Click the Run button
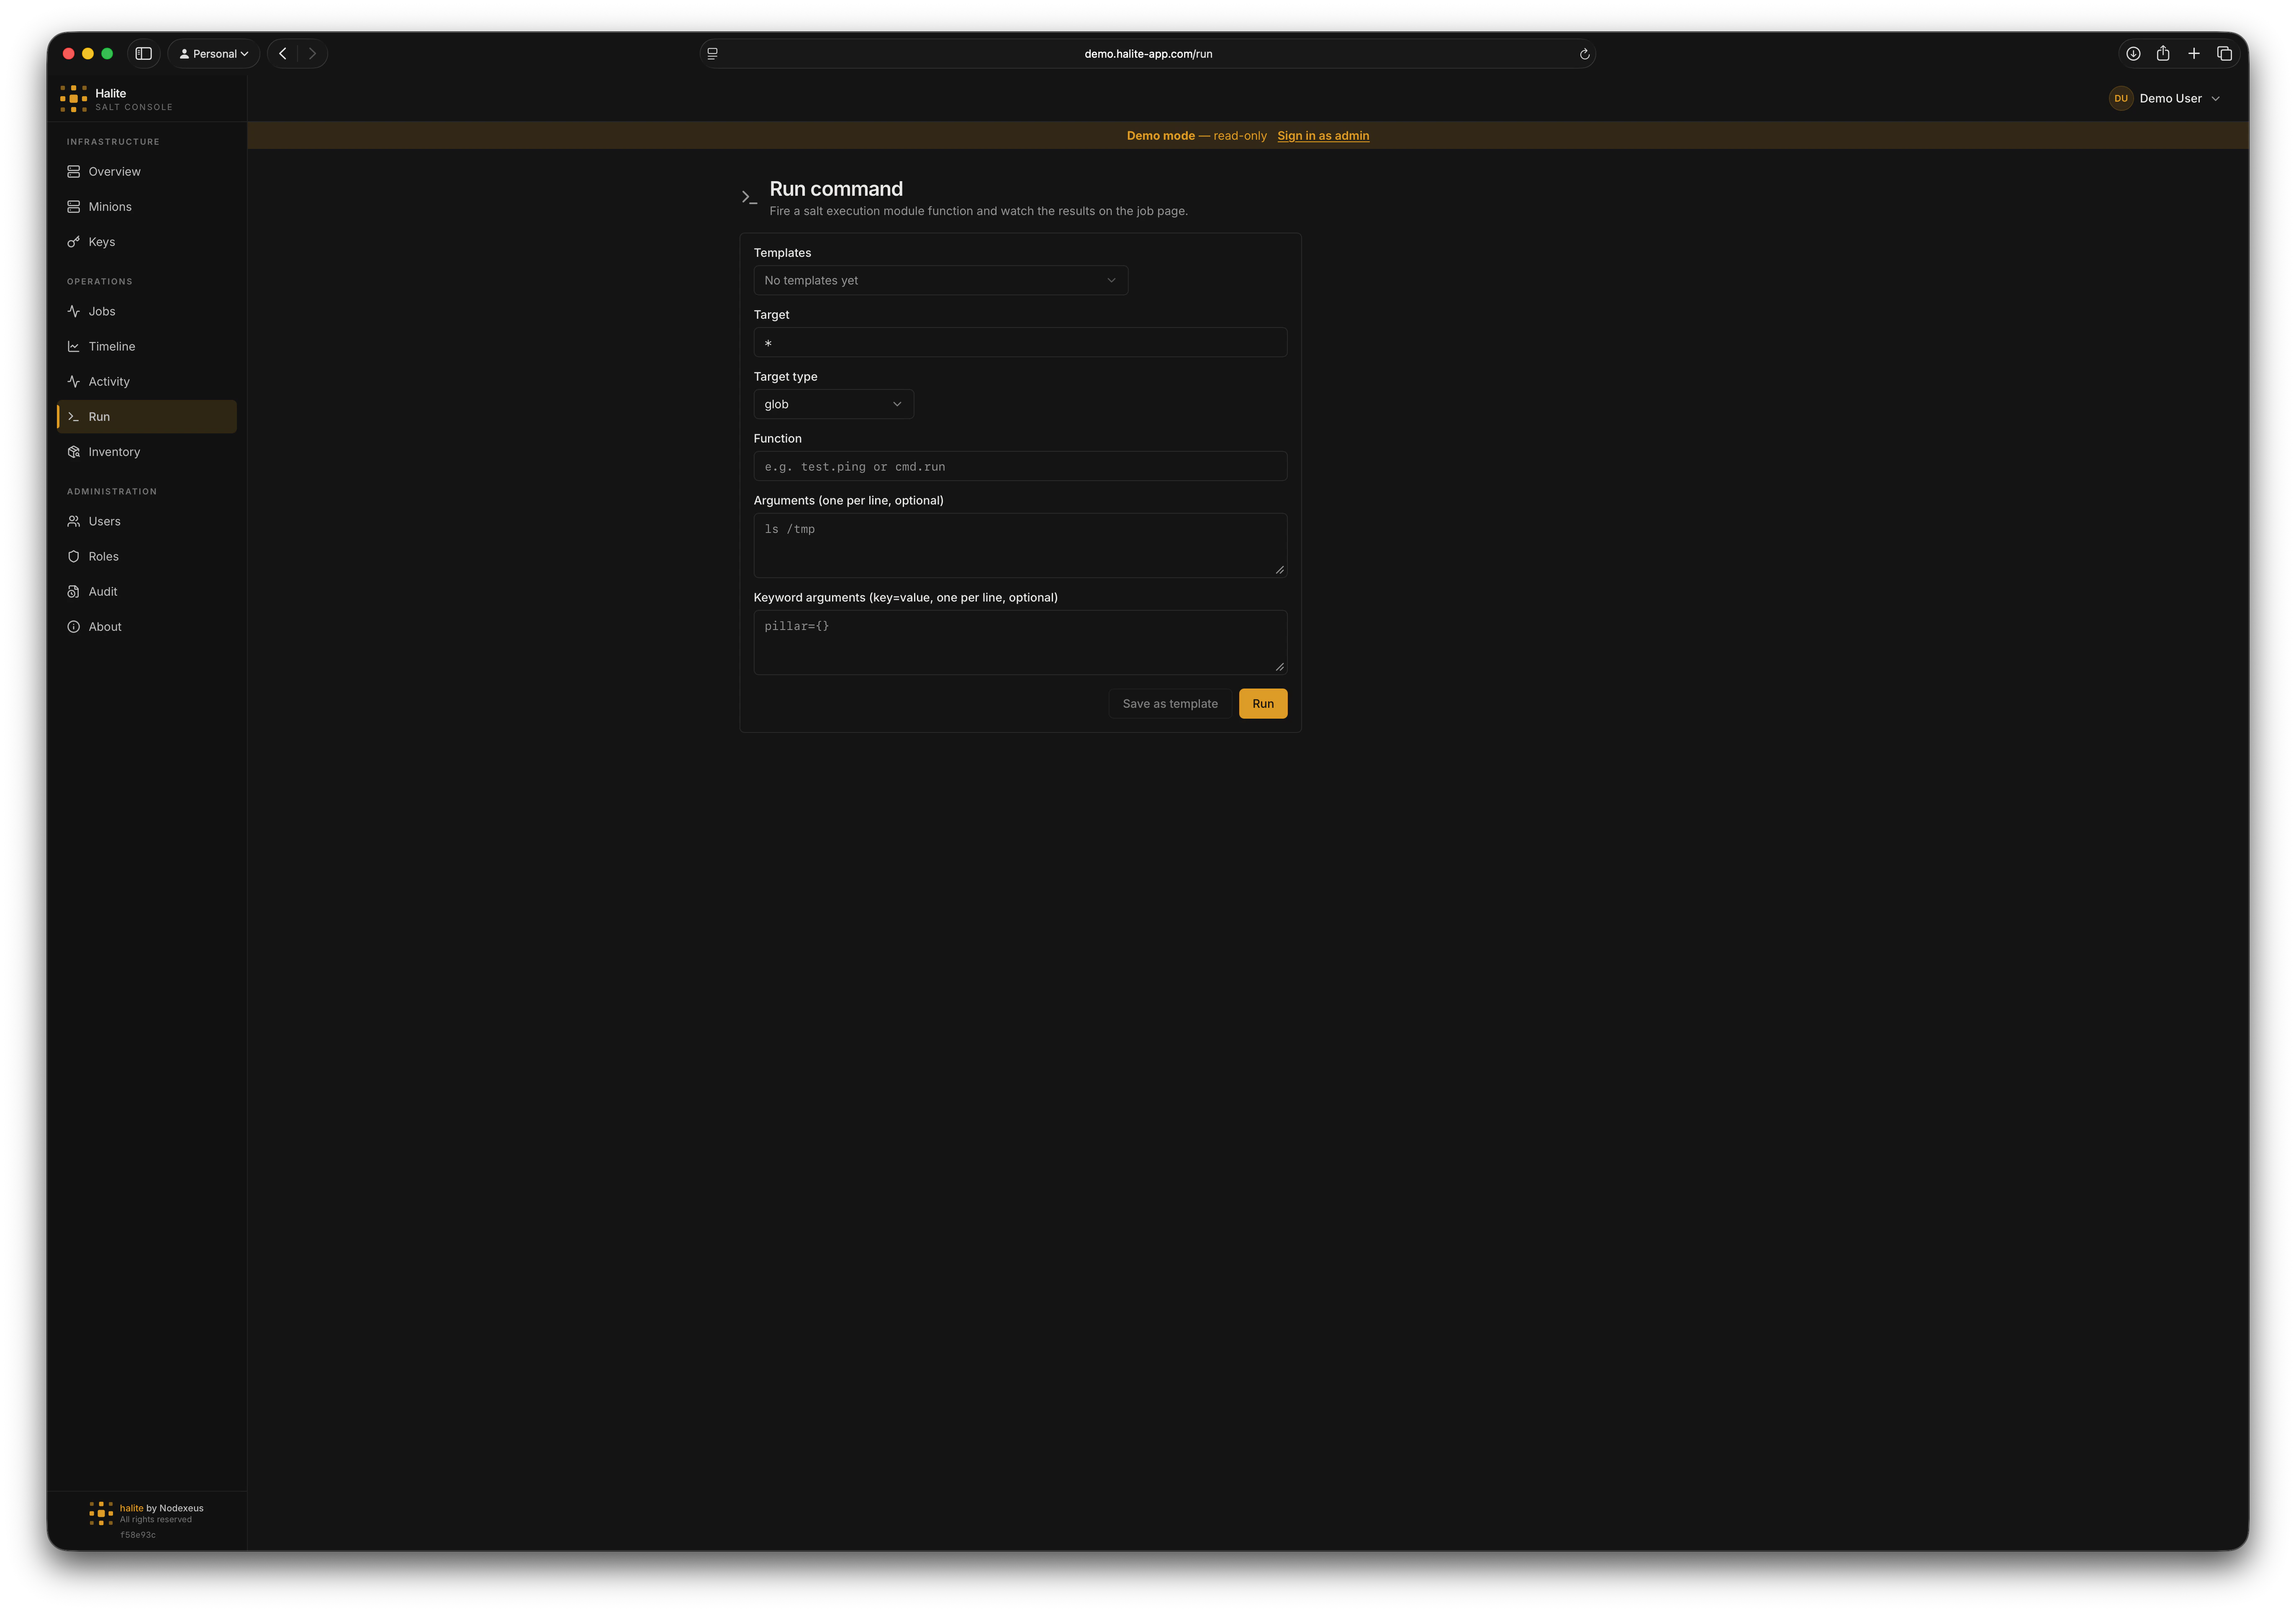Image resolution: width=2296 pixels, height=1613 pixels. (1263, 704)
